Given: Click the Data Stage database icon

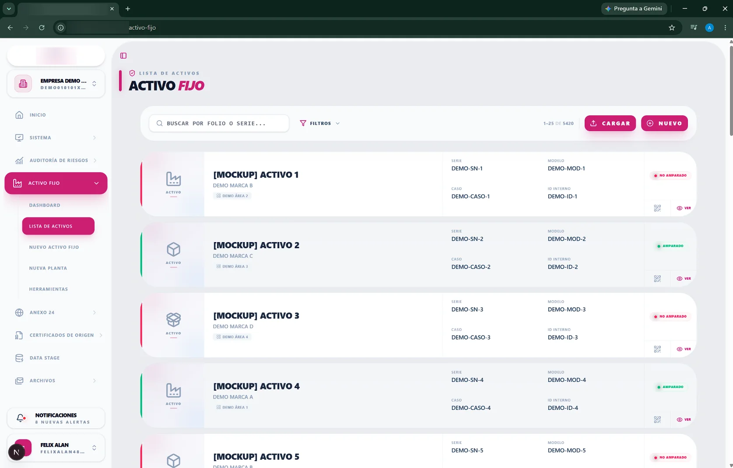Looking at the screenshot, I should (19, 358).
